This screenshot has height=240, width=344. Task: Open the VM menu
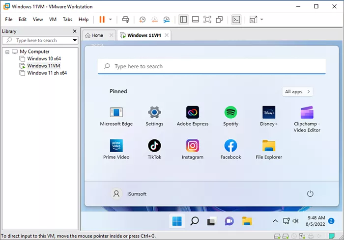point(53,19)
